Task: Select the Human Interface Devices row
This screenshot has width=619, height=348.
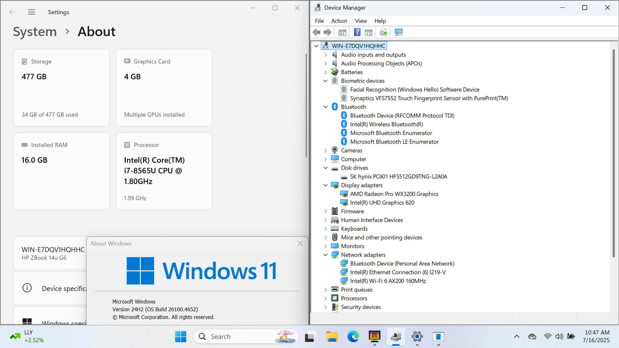Action: [x=372, y=220]
